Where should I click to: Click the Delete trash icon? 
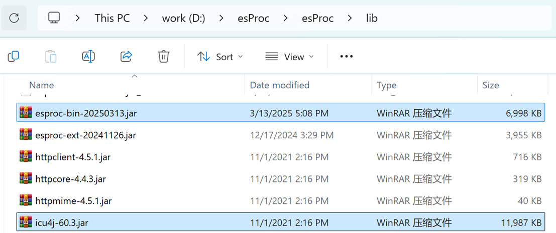(x=163, y=57)
